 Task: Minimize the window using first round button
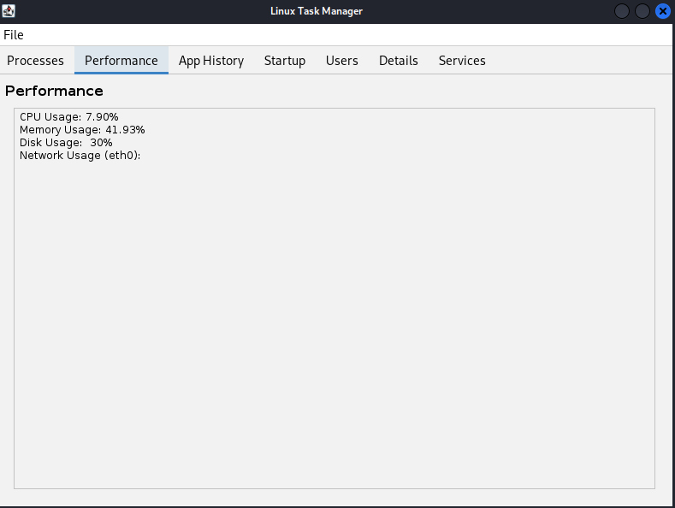tap(622, 11)
